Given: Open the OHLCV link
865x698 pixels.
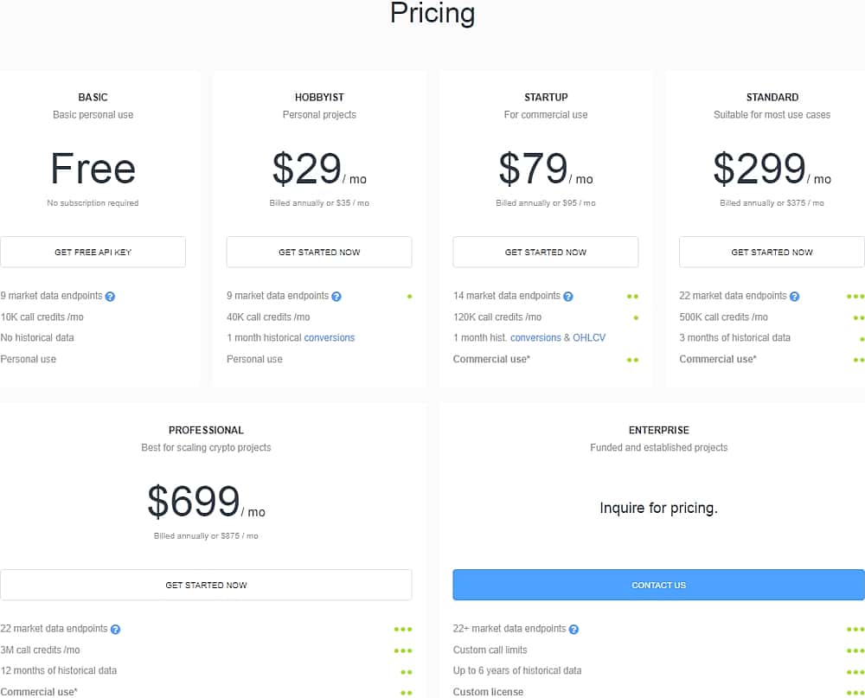Looking at the screenshot, I should pos(589,338).
